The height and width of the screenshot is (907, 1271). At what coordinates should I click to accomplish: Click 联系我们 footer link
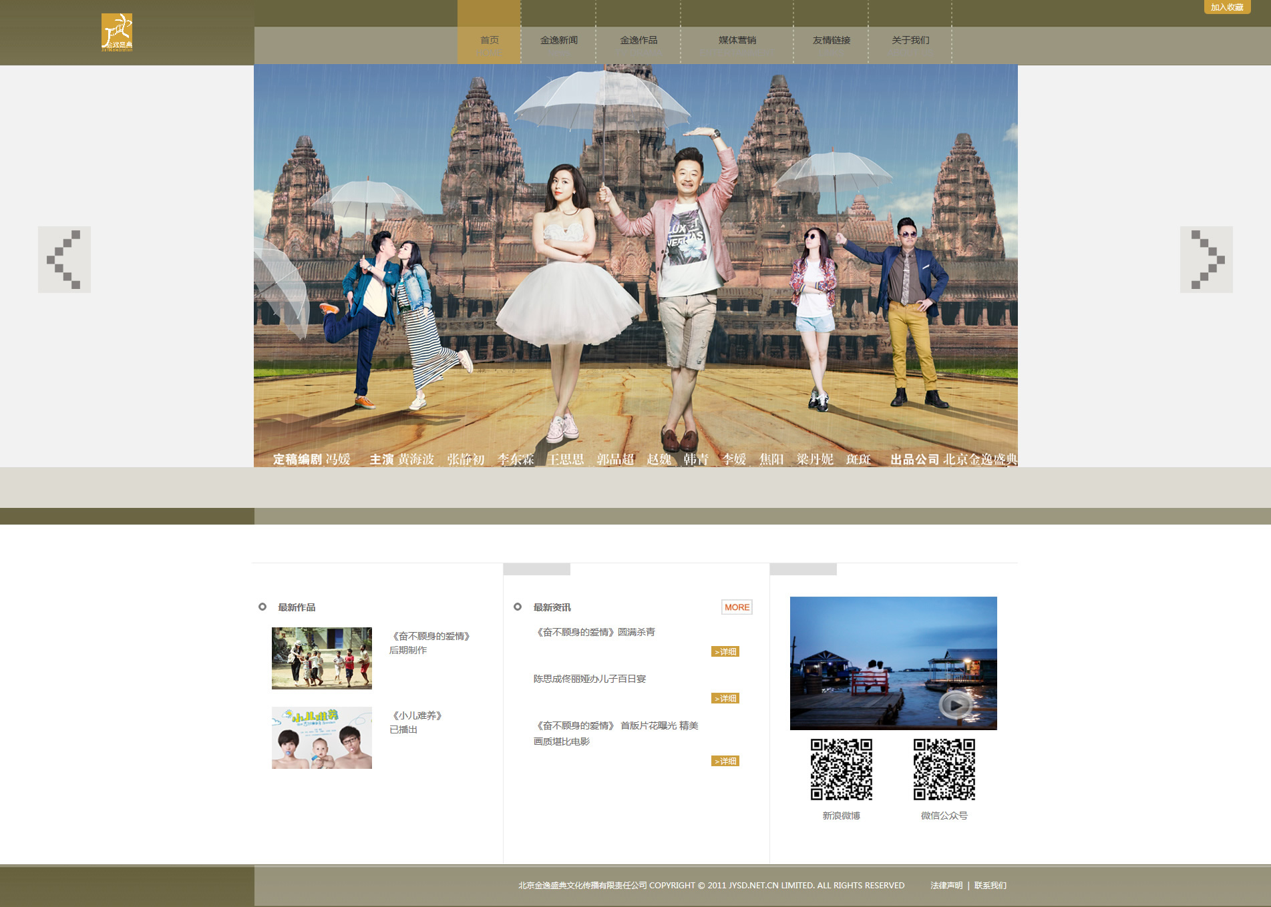pos(990,886)
